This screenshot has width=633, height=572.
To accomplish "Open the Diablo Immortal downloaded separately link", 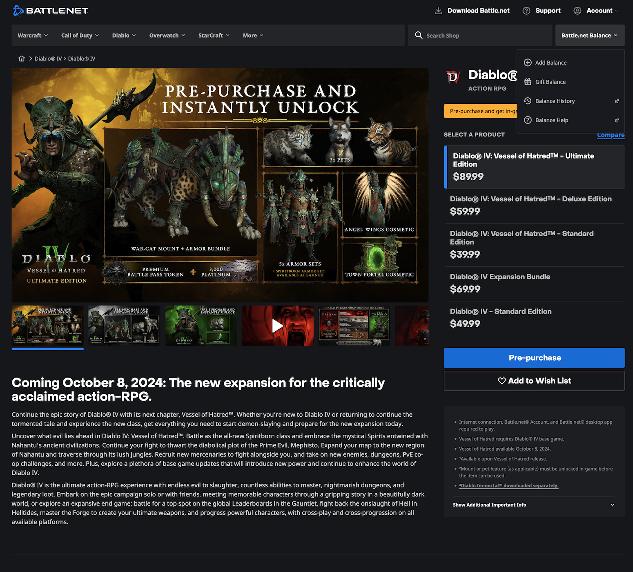I will click(509, 486).
